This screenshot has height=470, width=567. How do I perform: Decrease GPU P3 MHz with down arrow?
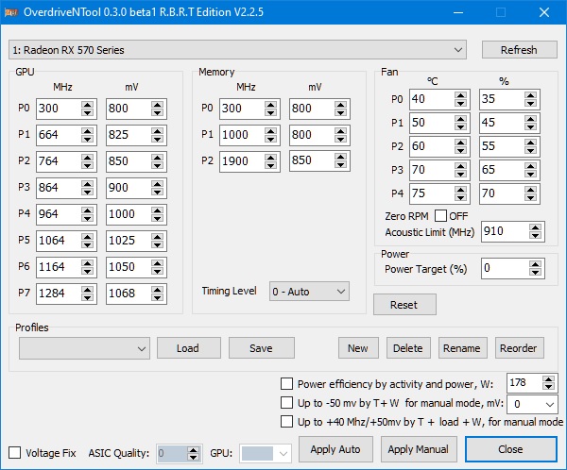pos(88,193)
